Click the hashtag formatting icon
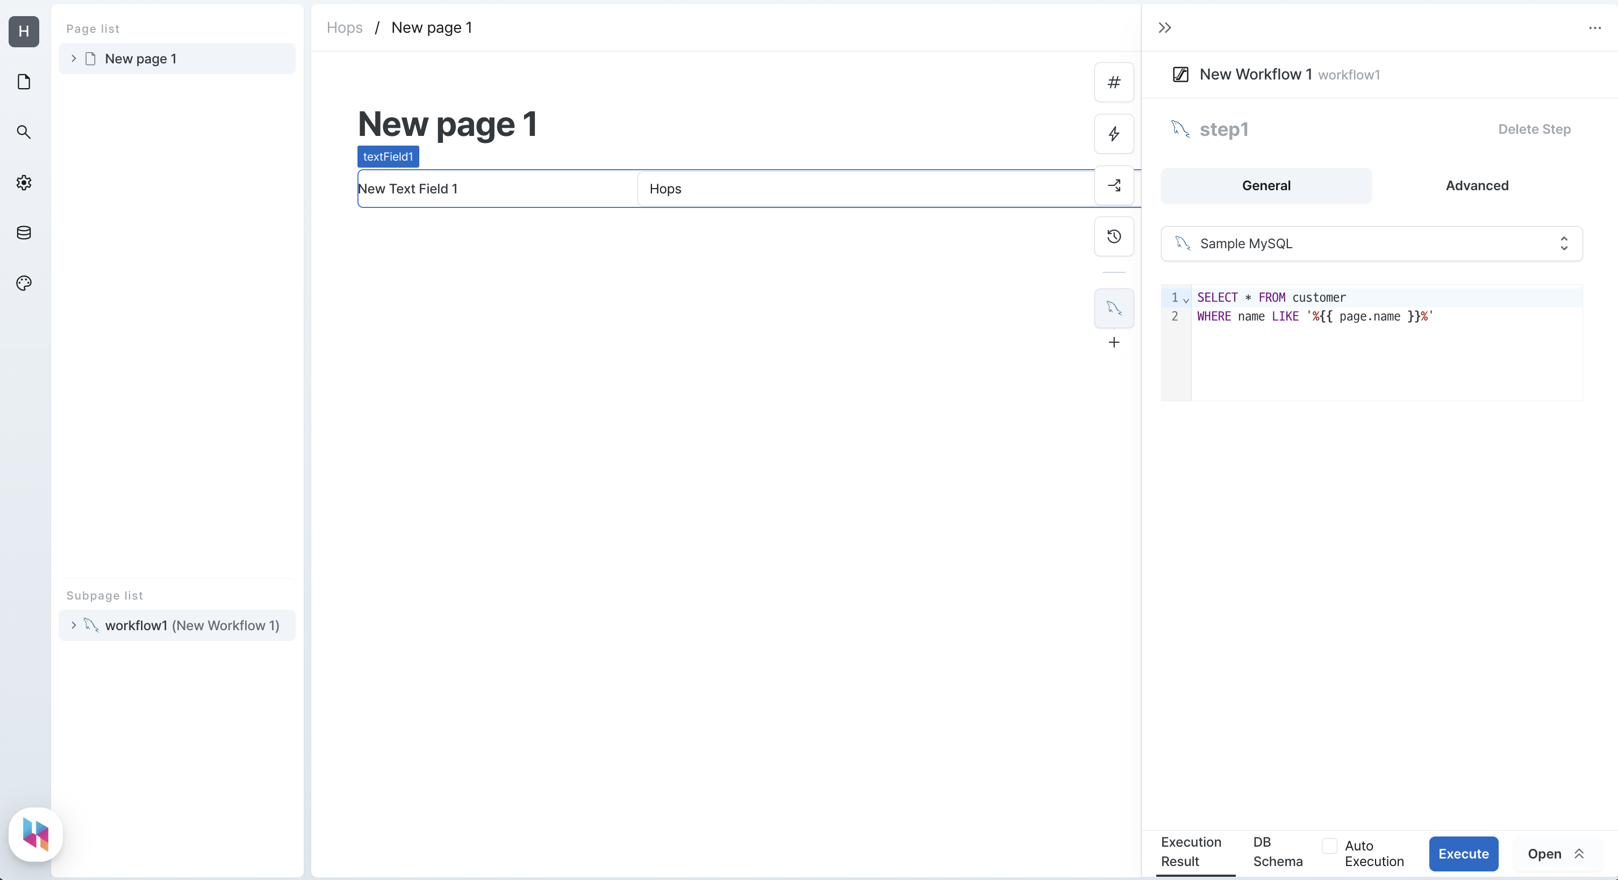This screenshot has height=880, width=1618. (x=1114, y=82)
